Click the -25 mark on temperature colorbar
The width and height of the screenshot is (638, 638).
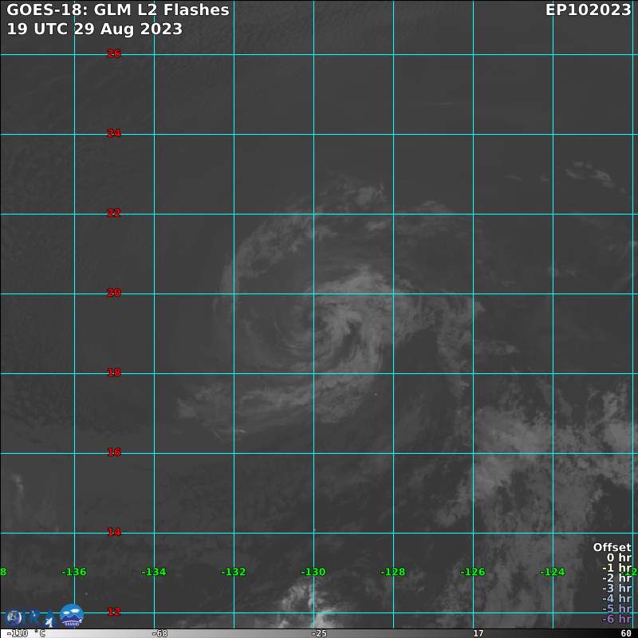(318, 633)
